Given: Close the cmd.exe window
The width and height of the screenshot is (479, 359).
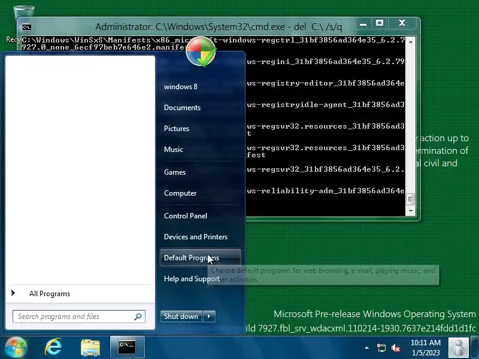Looking at the screenshot, I should click(402, 23).
